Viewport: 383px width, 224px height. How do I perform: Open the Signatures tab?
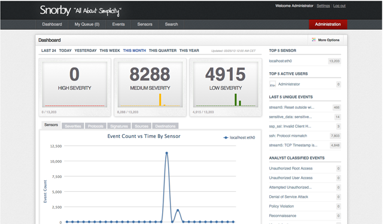coord(119,126)
